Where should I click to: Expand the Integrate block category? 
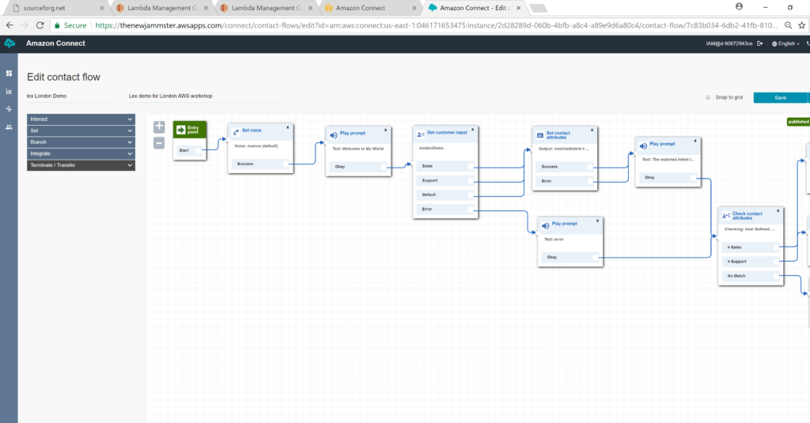point(81,154)
